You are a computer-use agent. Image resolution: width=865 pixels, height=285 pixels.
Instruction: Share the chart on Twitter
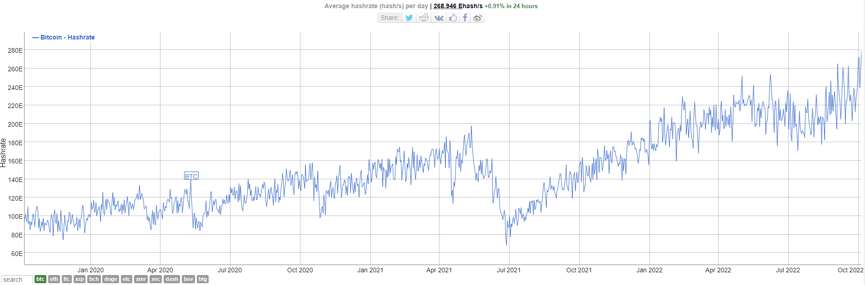[409, 18]
